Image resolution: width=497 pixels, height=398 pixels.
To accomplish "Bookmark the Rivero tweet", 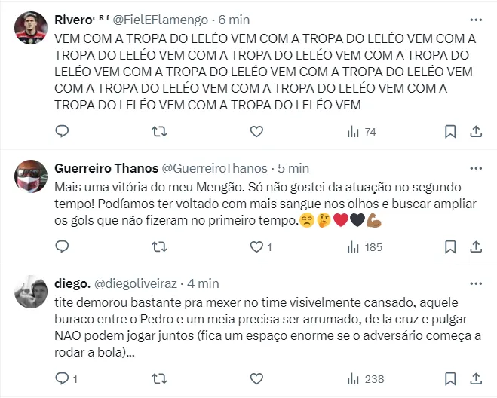I will tap(450, 132).
